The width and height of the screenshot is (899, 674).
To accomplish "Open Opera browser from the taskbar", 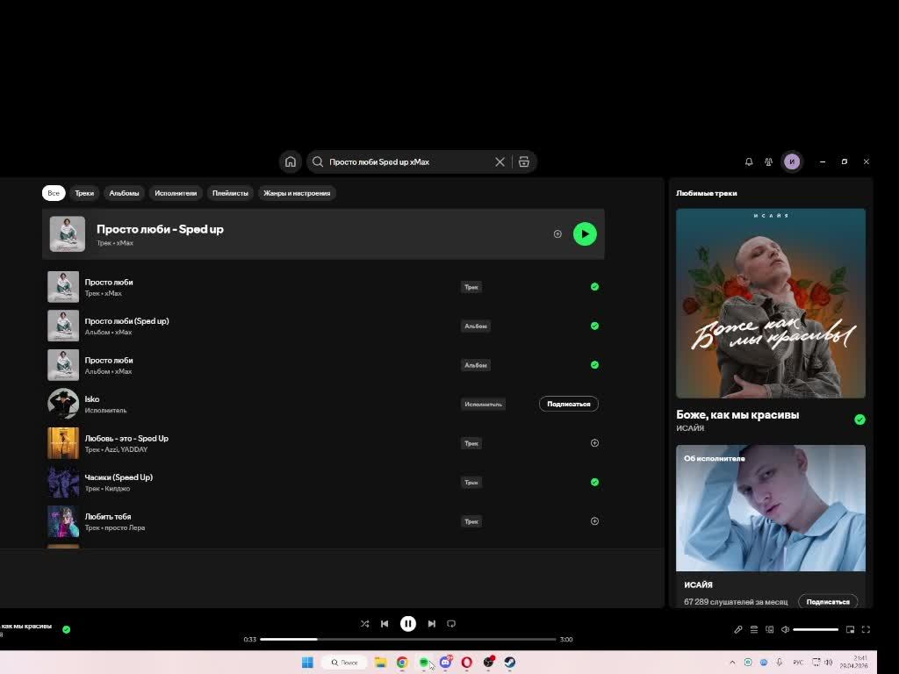I will click(467, 663).
